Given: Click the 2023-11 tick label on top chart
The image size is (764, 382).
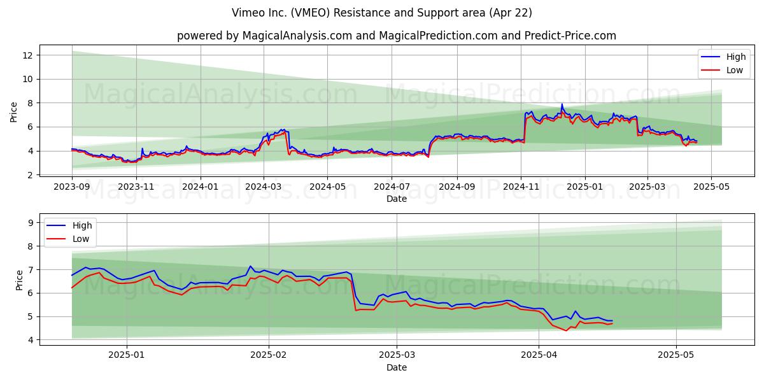Looking at the screenshot, I should 137,187.
